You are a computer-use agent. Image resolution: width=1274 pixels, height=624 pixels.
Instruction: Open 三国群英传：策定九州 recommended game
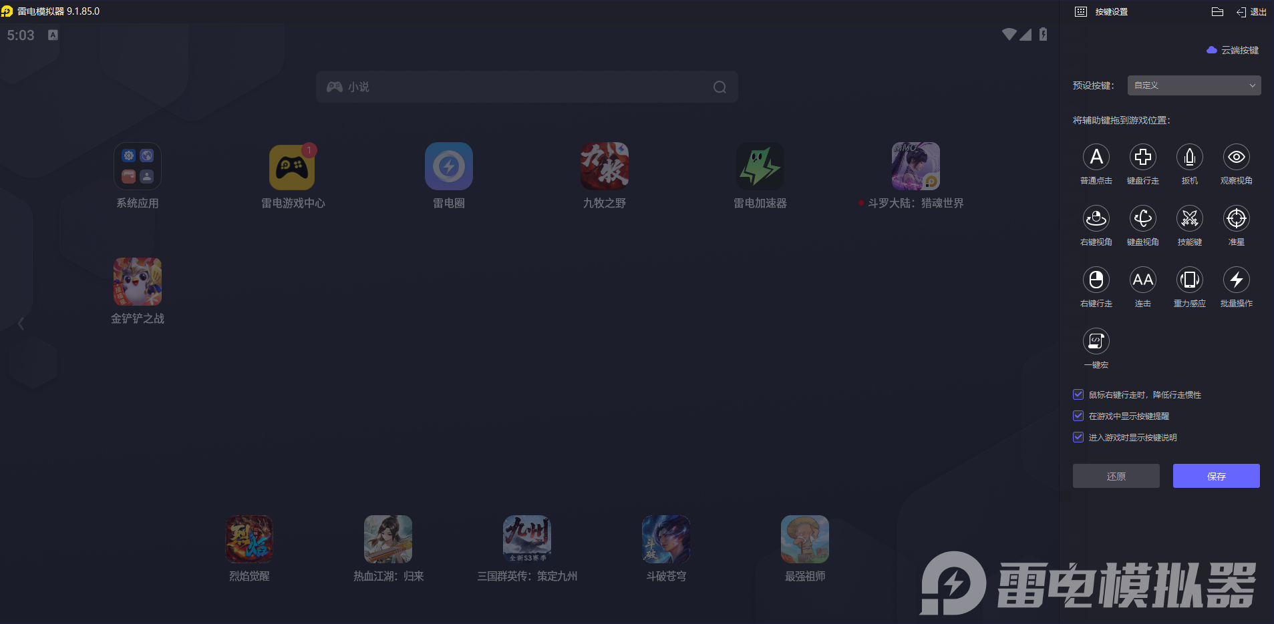(x=527, y=539)
